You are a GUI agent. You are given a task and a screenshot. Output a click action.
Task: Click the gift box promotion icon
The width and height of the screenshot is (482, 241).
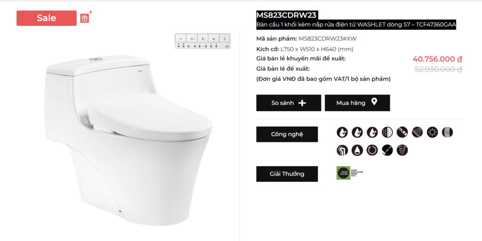(x=85, y=18)
